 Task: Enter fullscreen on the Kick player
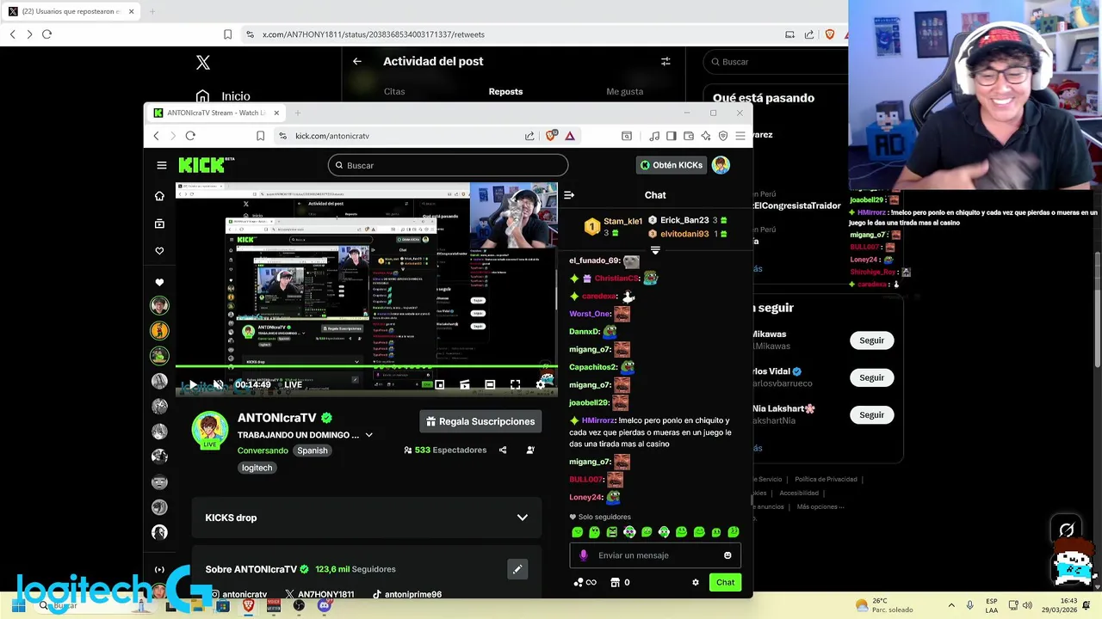pyautogui.click(x=515, y=384)
